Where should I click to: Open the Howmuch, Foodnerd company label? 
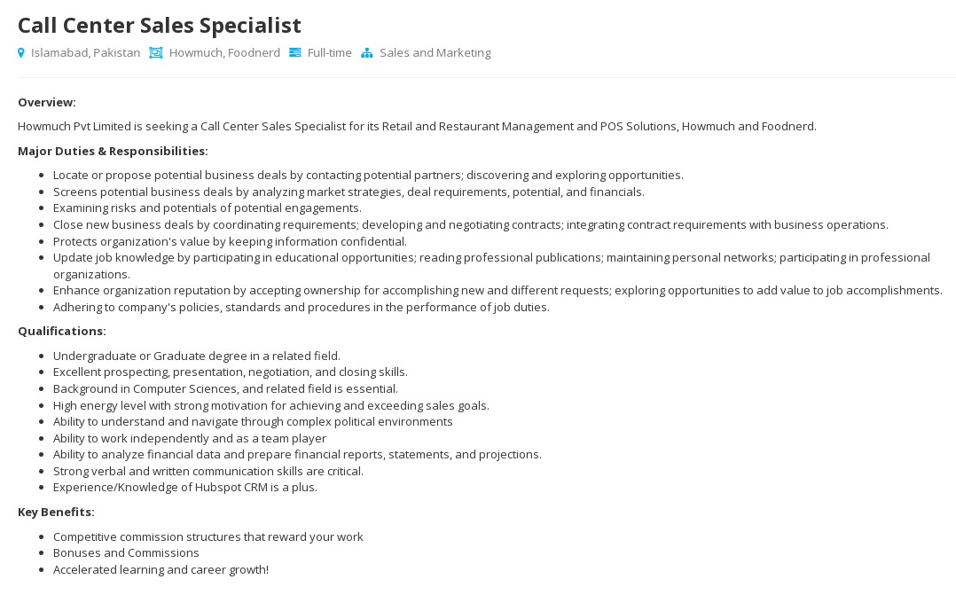224,53
